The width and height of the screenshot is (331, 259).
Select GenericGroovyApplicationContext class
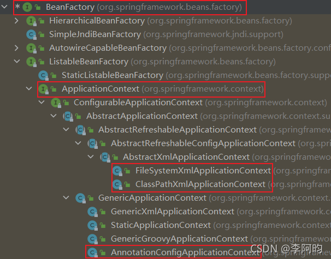[x=180, y=239]
